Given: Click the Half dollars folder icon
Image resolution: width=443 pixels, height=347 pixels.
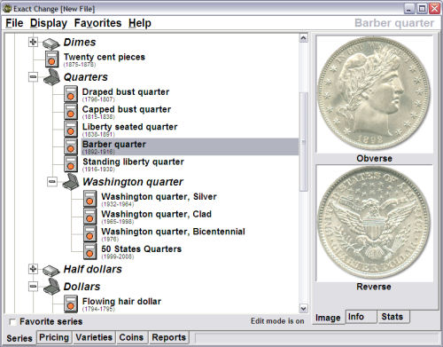Looking at the screenshot, I should coord(51,271).
